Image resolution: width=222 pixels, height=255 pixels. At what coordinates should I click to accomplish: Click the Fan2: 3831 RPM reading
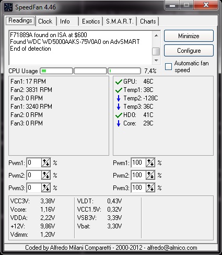31,90
